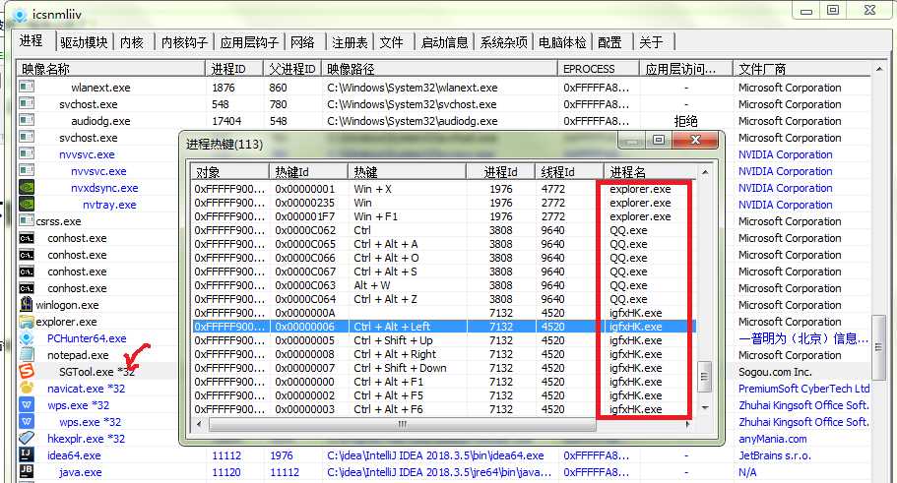This screenshot has height=483, width=897.
Task: Switch to the 文件 tab
Action: click(x=392, y=42)
